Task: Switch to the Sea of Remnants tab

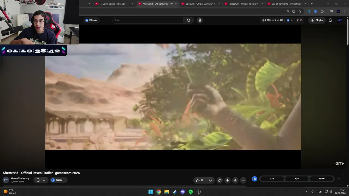Action: pyautogui.click(x=287, y=4)
